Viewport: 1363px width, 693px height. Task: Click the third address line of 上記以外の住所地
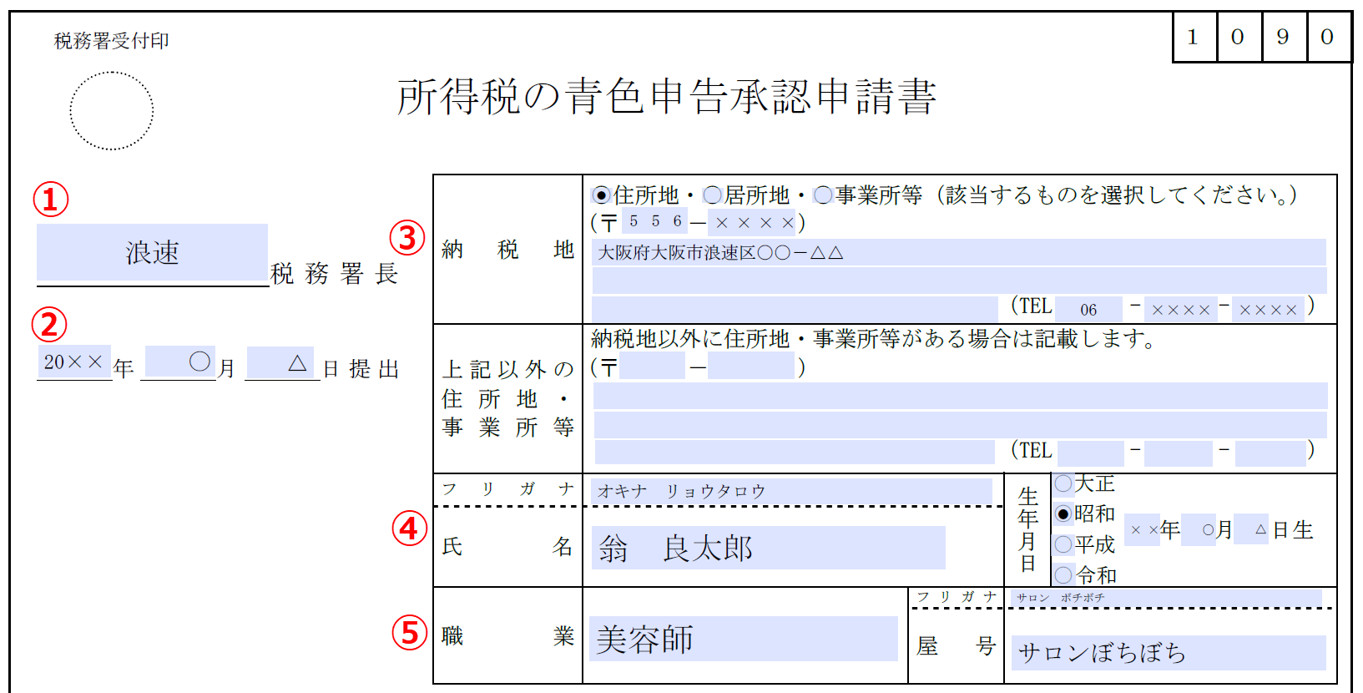tap(795, 452)
